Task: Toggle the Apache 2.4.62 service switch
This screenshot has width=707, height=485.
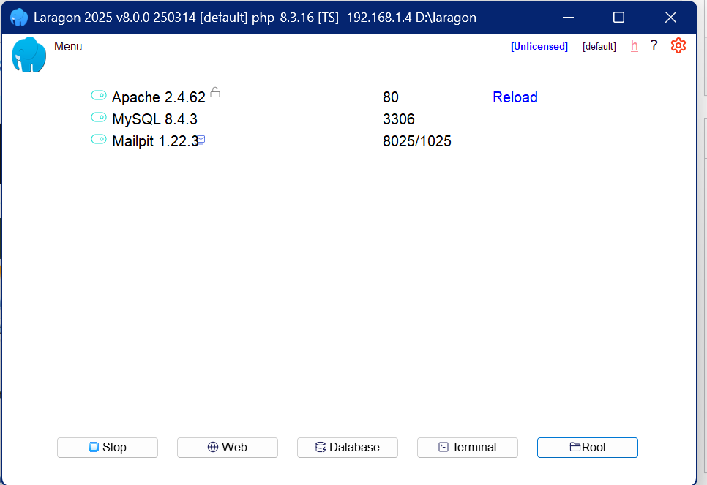Action: coord(99,95)
